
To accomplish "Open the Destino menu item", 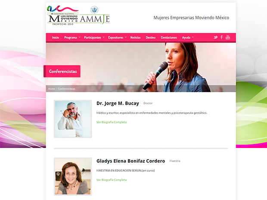I will click(151, 37).
